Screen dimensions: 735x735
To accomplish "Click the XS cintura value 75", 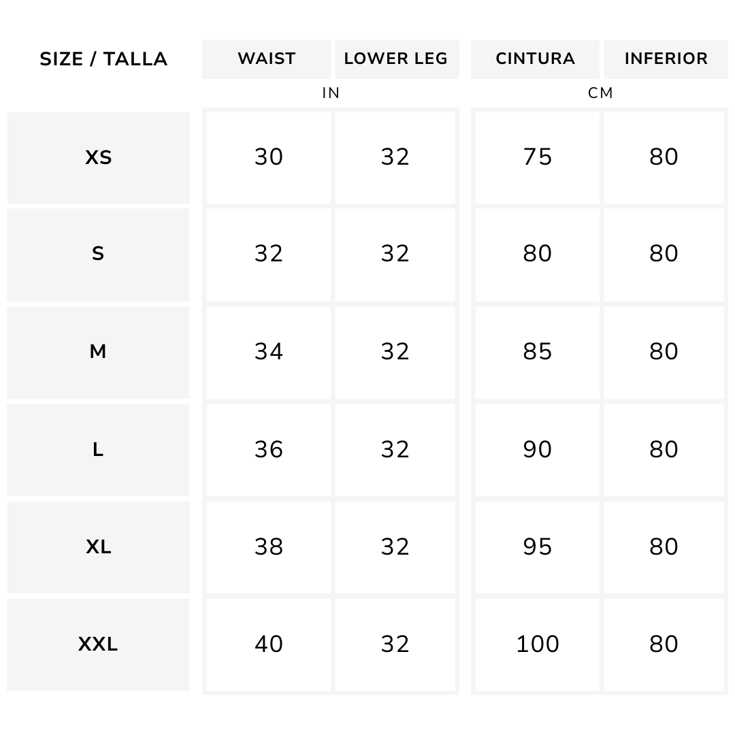I will [537, 157].
